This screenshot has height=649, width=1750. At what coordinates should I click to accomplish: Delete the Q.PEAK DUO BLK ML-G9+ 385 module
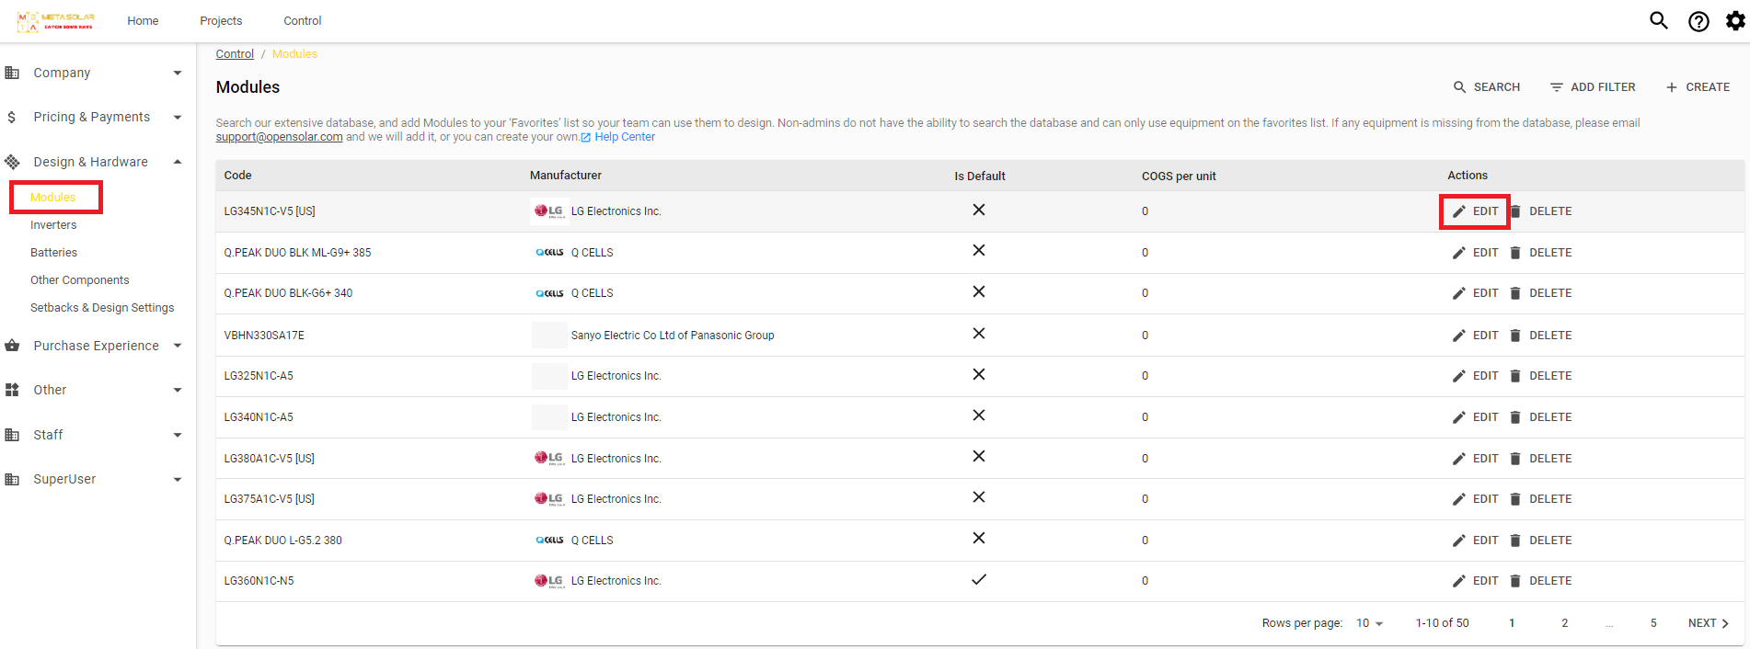point(1540,253)
